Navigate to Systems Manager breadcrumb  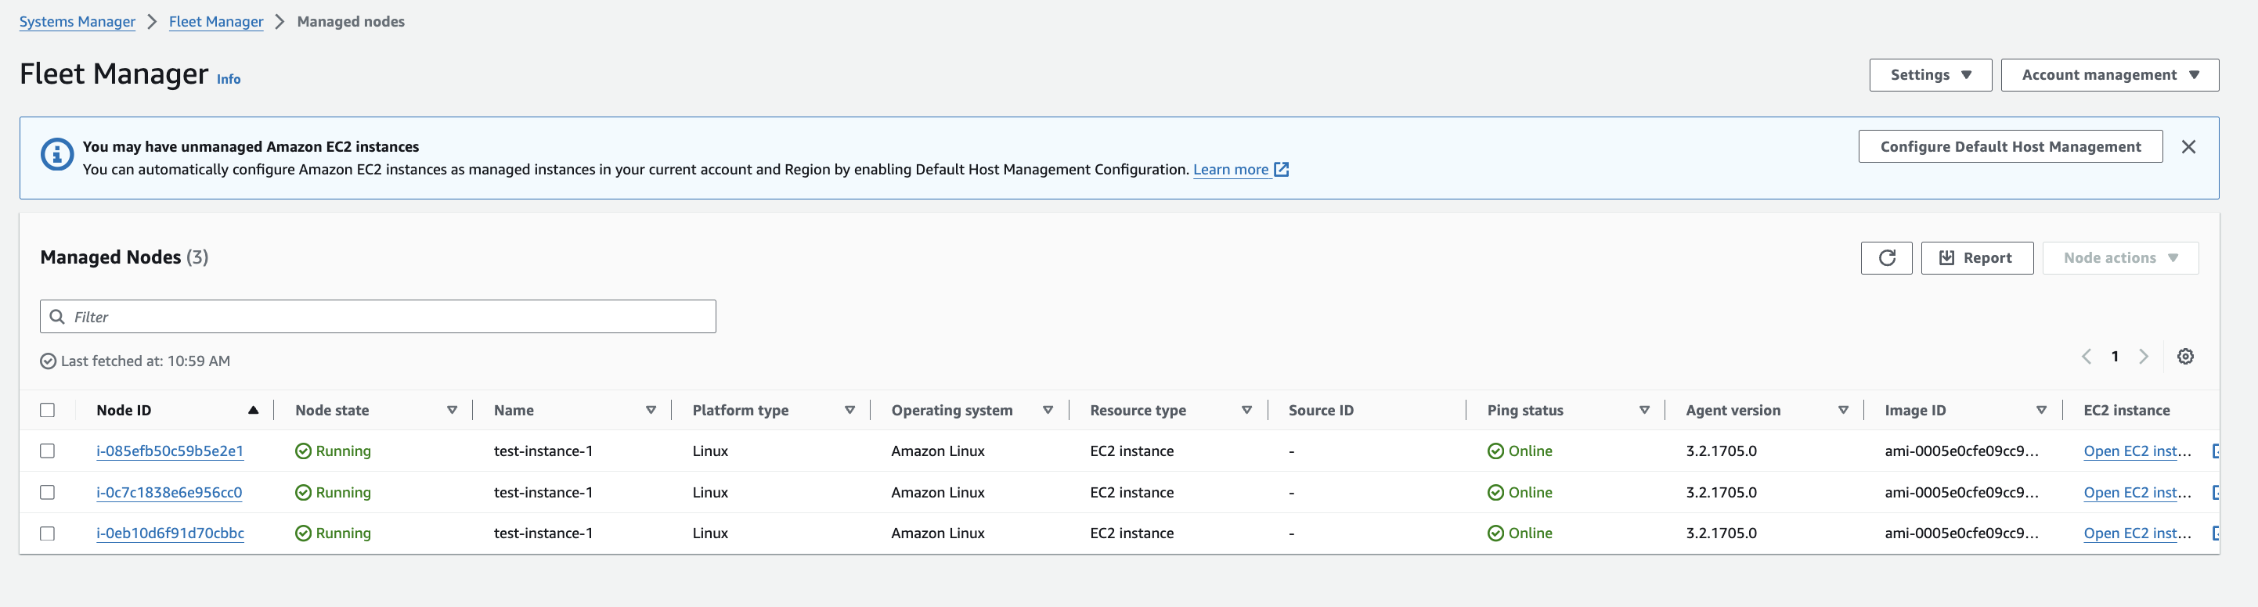coord(78,22)
